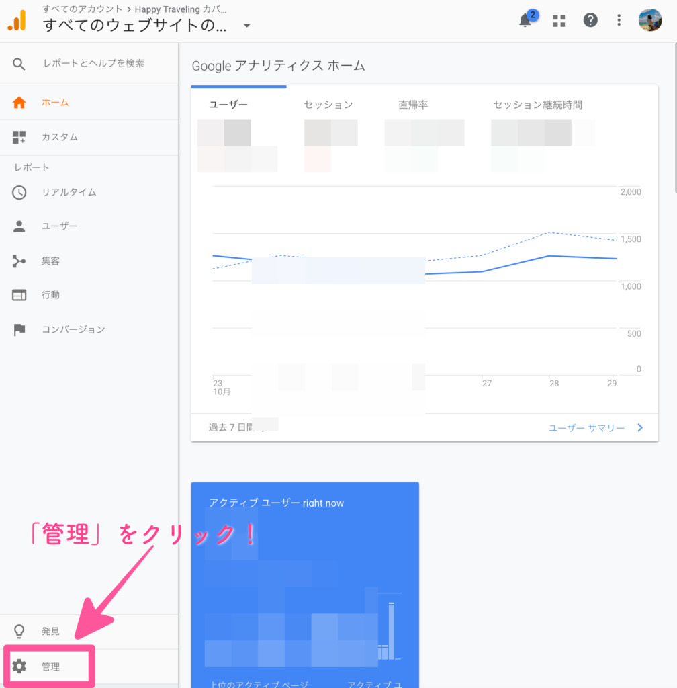Viewport: 677px width, 688px height.
Task: Focus the レポートとヘルプを検索 search field
Action: click(x=93, y=64)
